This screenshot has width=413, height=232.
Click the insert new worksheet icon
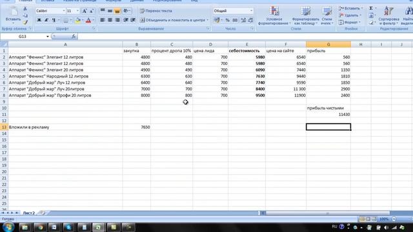(42, 213)
